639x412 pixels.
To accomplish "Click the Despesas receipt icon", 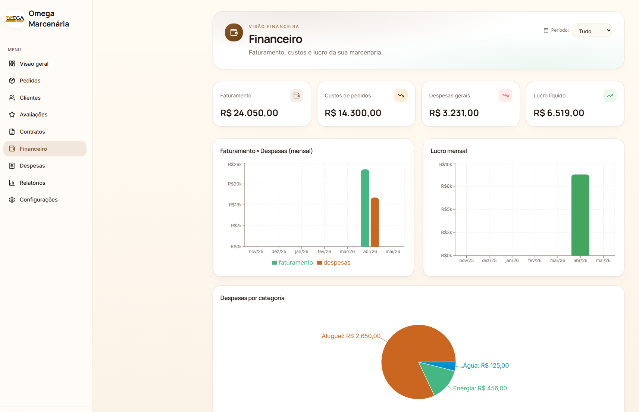I will [12, 166].
